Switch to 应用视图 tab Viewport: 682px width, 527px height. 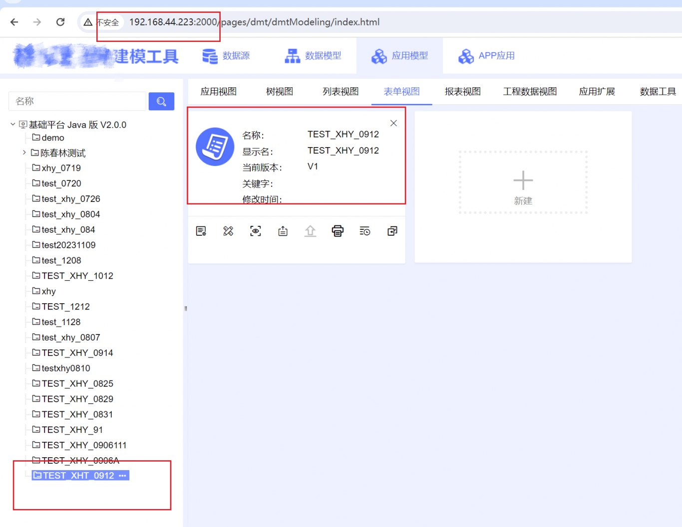(219, 92)
